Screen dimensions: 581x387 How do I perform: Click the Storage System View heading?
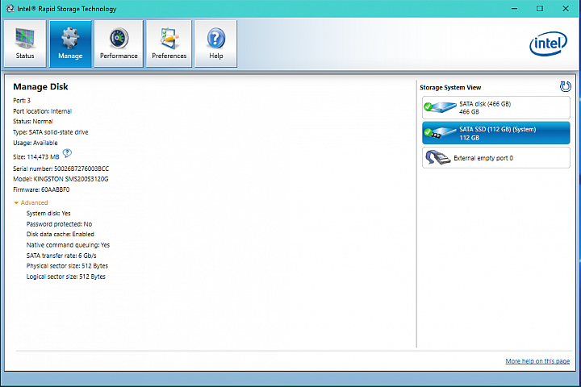(x=450, y=87)
